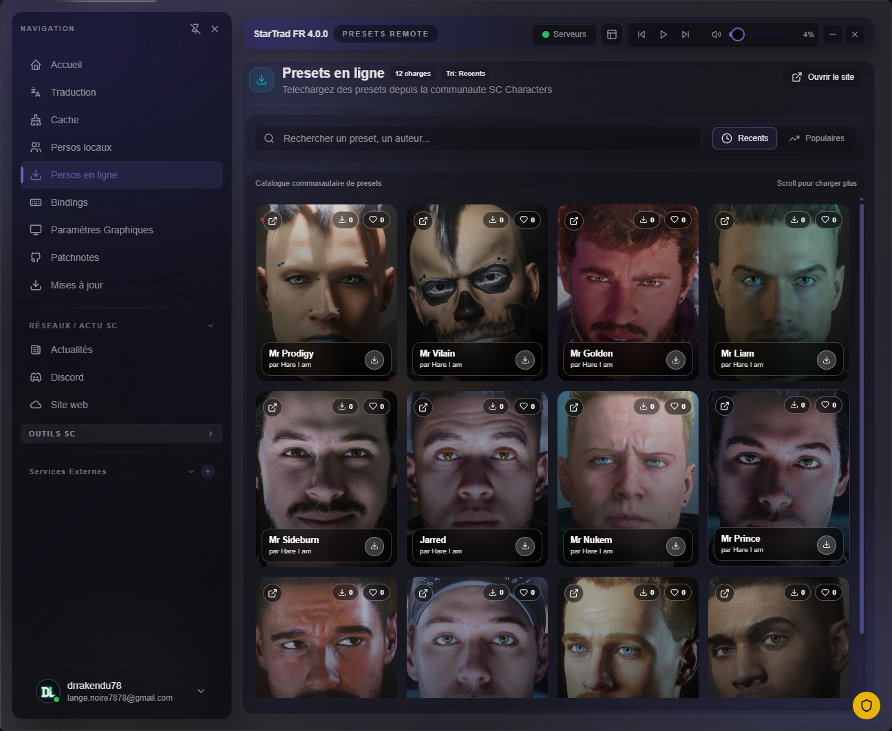Open the layout grid icon in the top bar
Viewport: 892px width, 731px height.
click(x=611, y=34)
